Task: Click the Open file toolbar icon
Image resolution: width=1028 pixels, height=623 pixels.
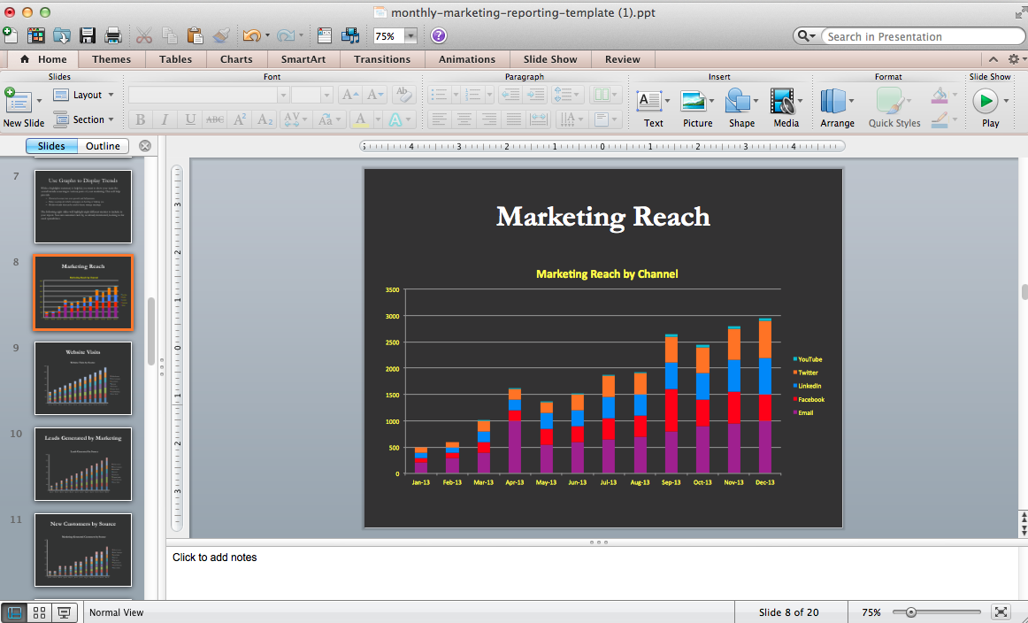Action: (x=62, y=35)
